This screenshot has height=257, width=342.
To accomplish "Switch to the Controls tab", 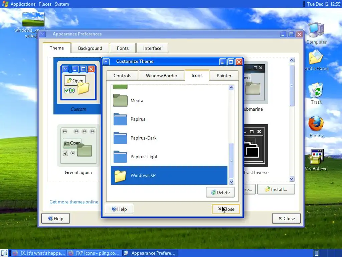I will click(x=122, y=76).
